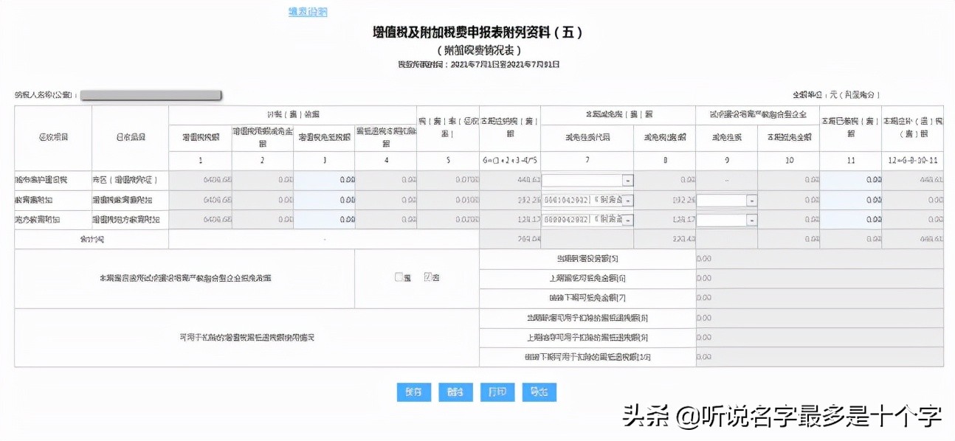Screen dimensions: 955x441
Task: Click the 保存 (Save) button
Action: pyautogui.click(x=413, y=392)
